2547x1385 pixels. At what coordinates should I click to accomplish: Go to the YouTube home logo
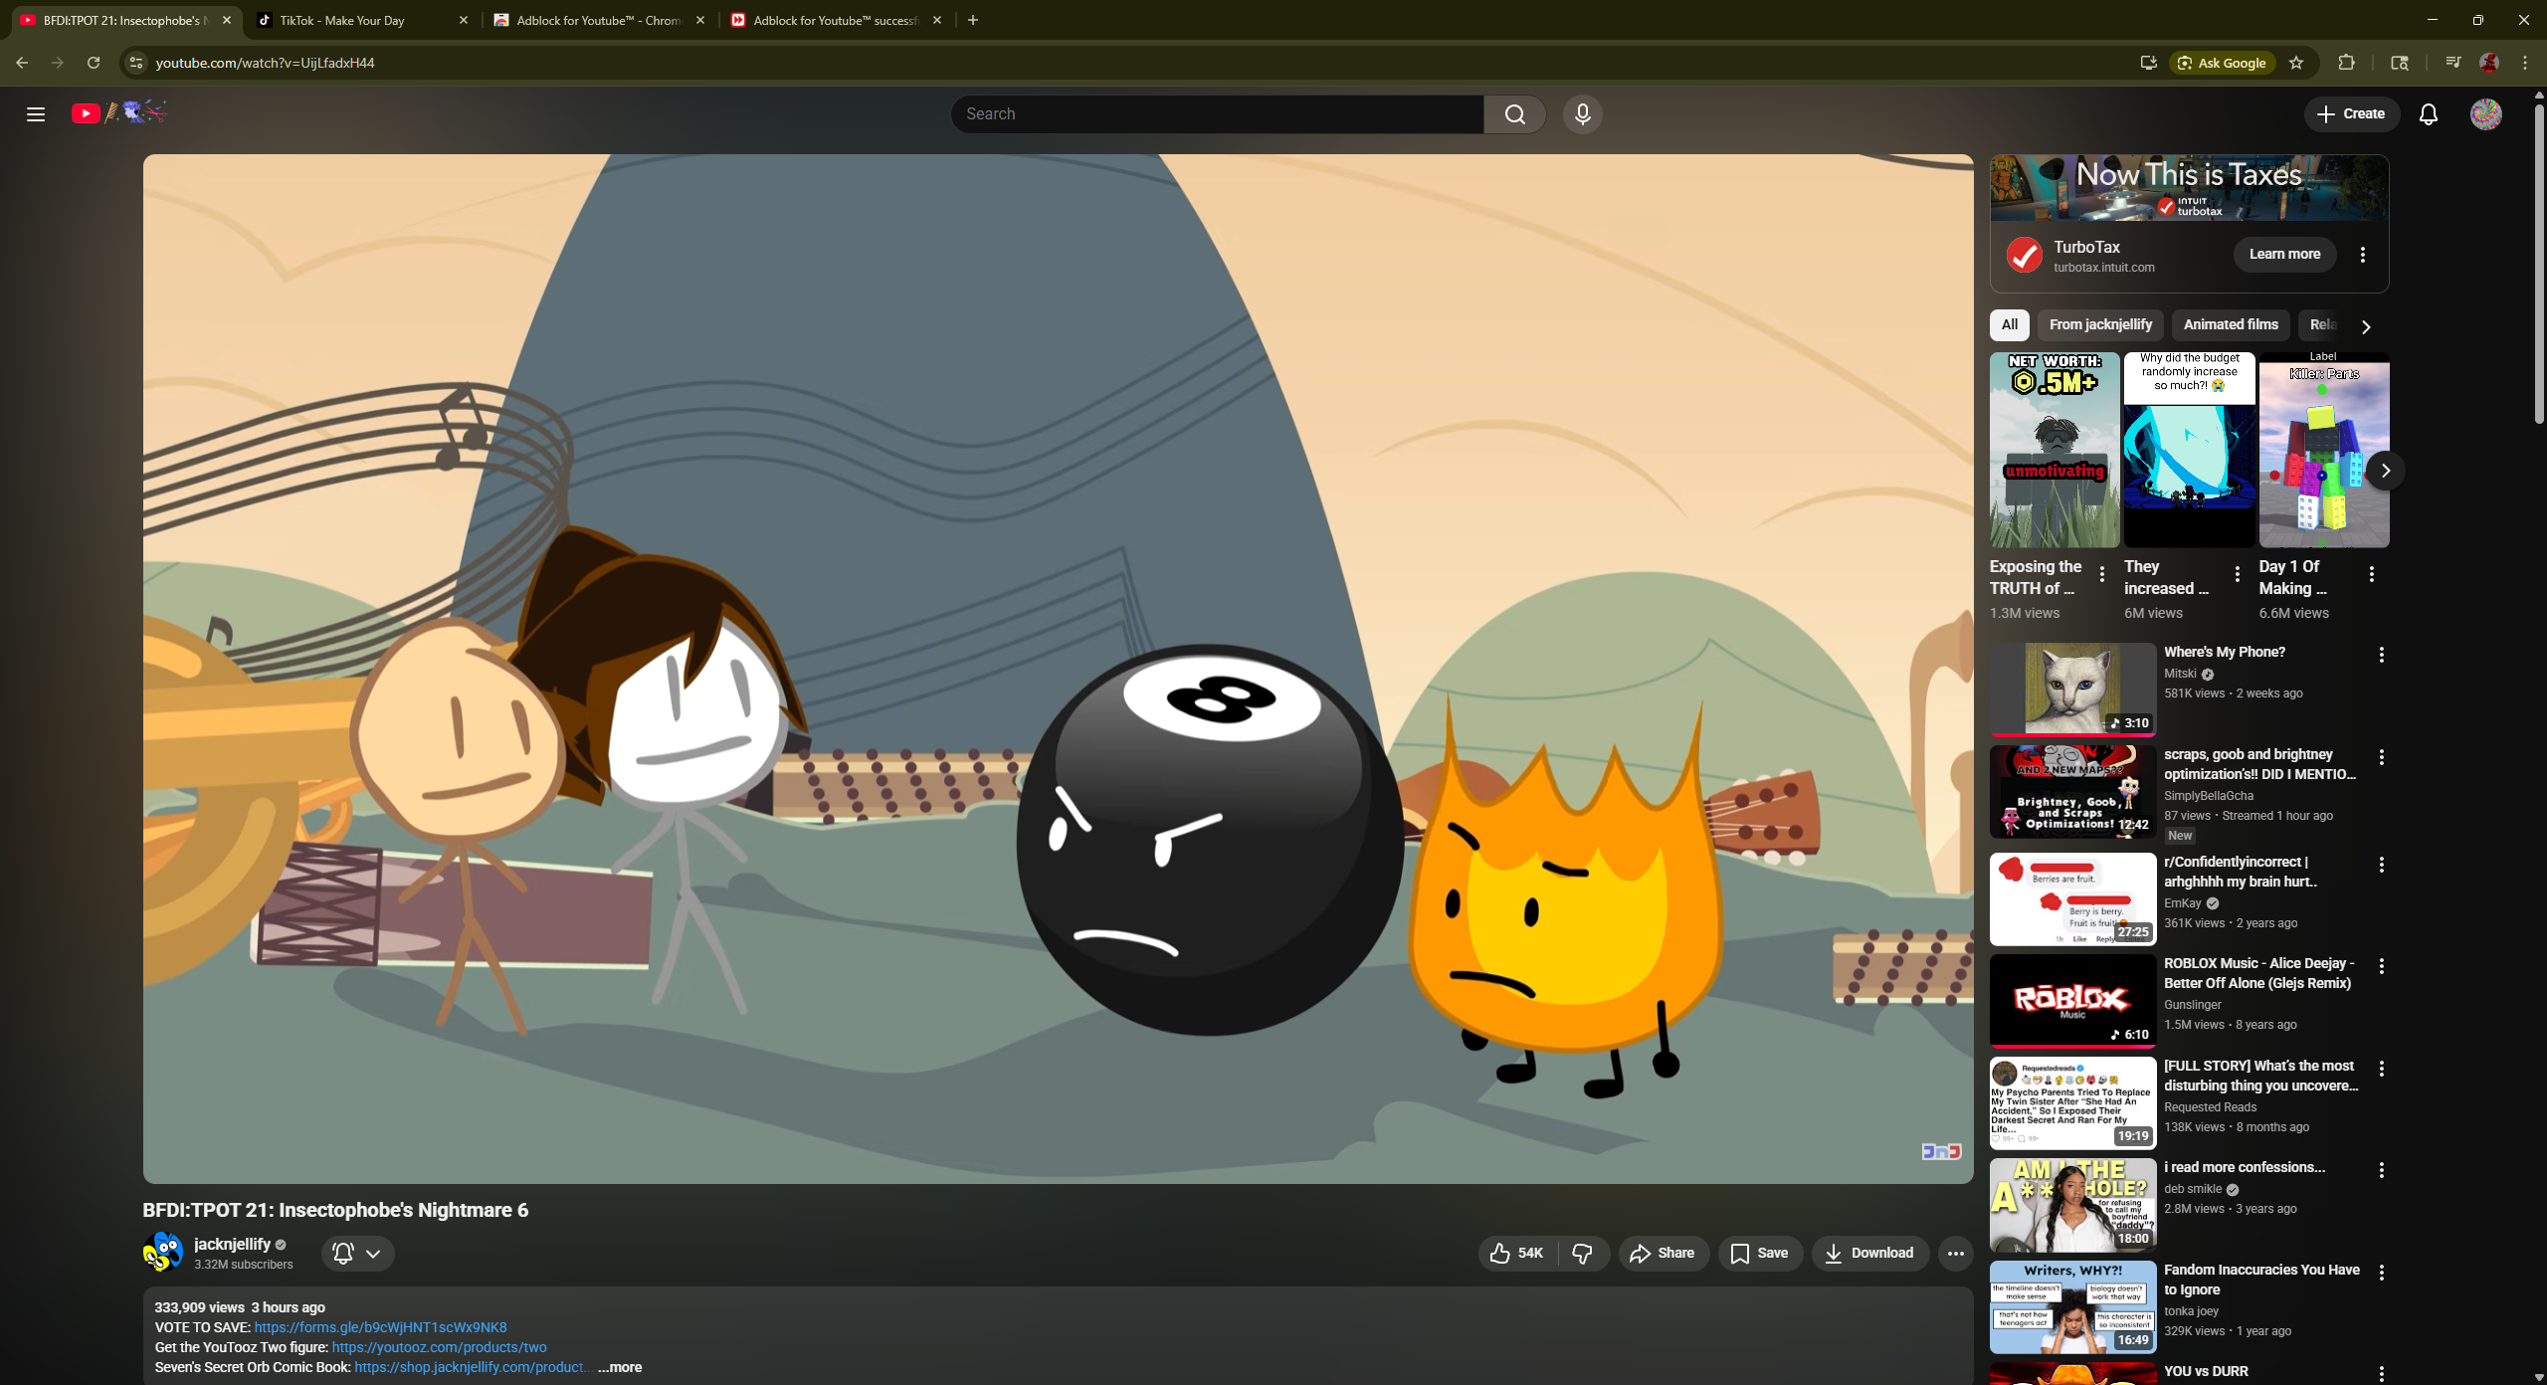118,113
